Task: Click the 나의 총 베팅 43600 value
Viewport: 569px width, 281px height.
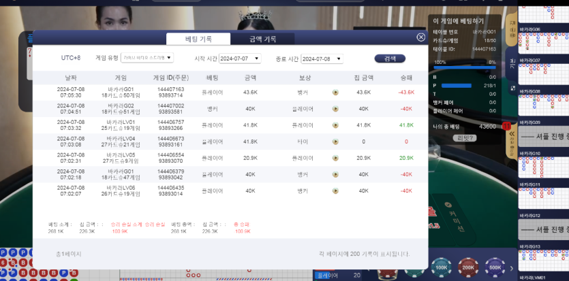Action: coord(487,127)
